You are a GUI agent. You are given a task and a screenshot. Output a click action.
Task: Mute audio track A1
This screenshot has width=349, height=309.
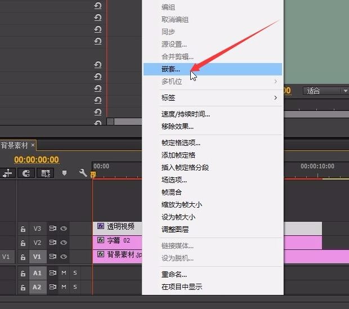(x=64, y=273)
